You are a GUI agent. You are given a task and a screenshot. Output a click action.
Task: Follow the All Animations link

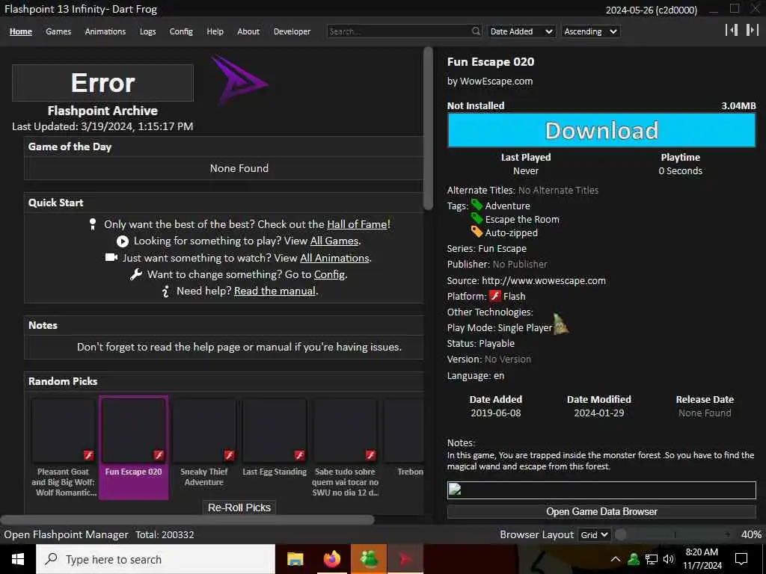334,258
